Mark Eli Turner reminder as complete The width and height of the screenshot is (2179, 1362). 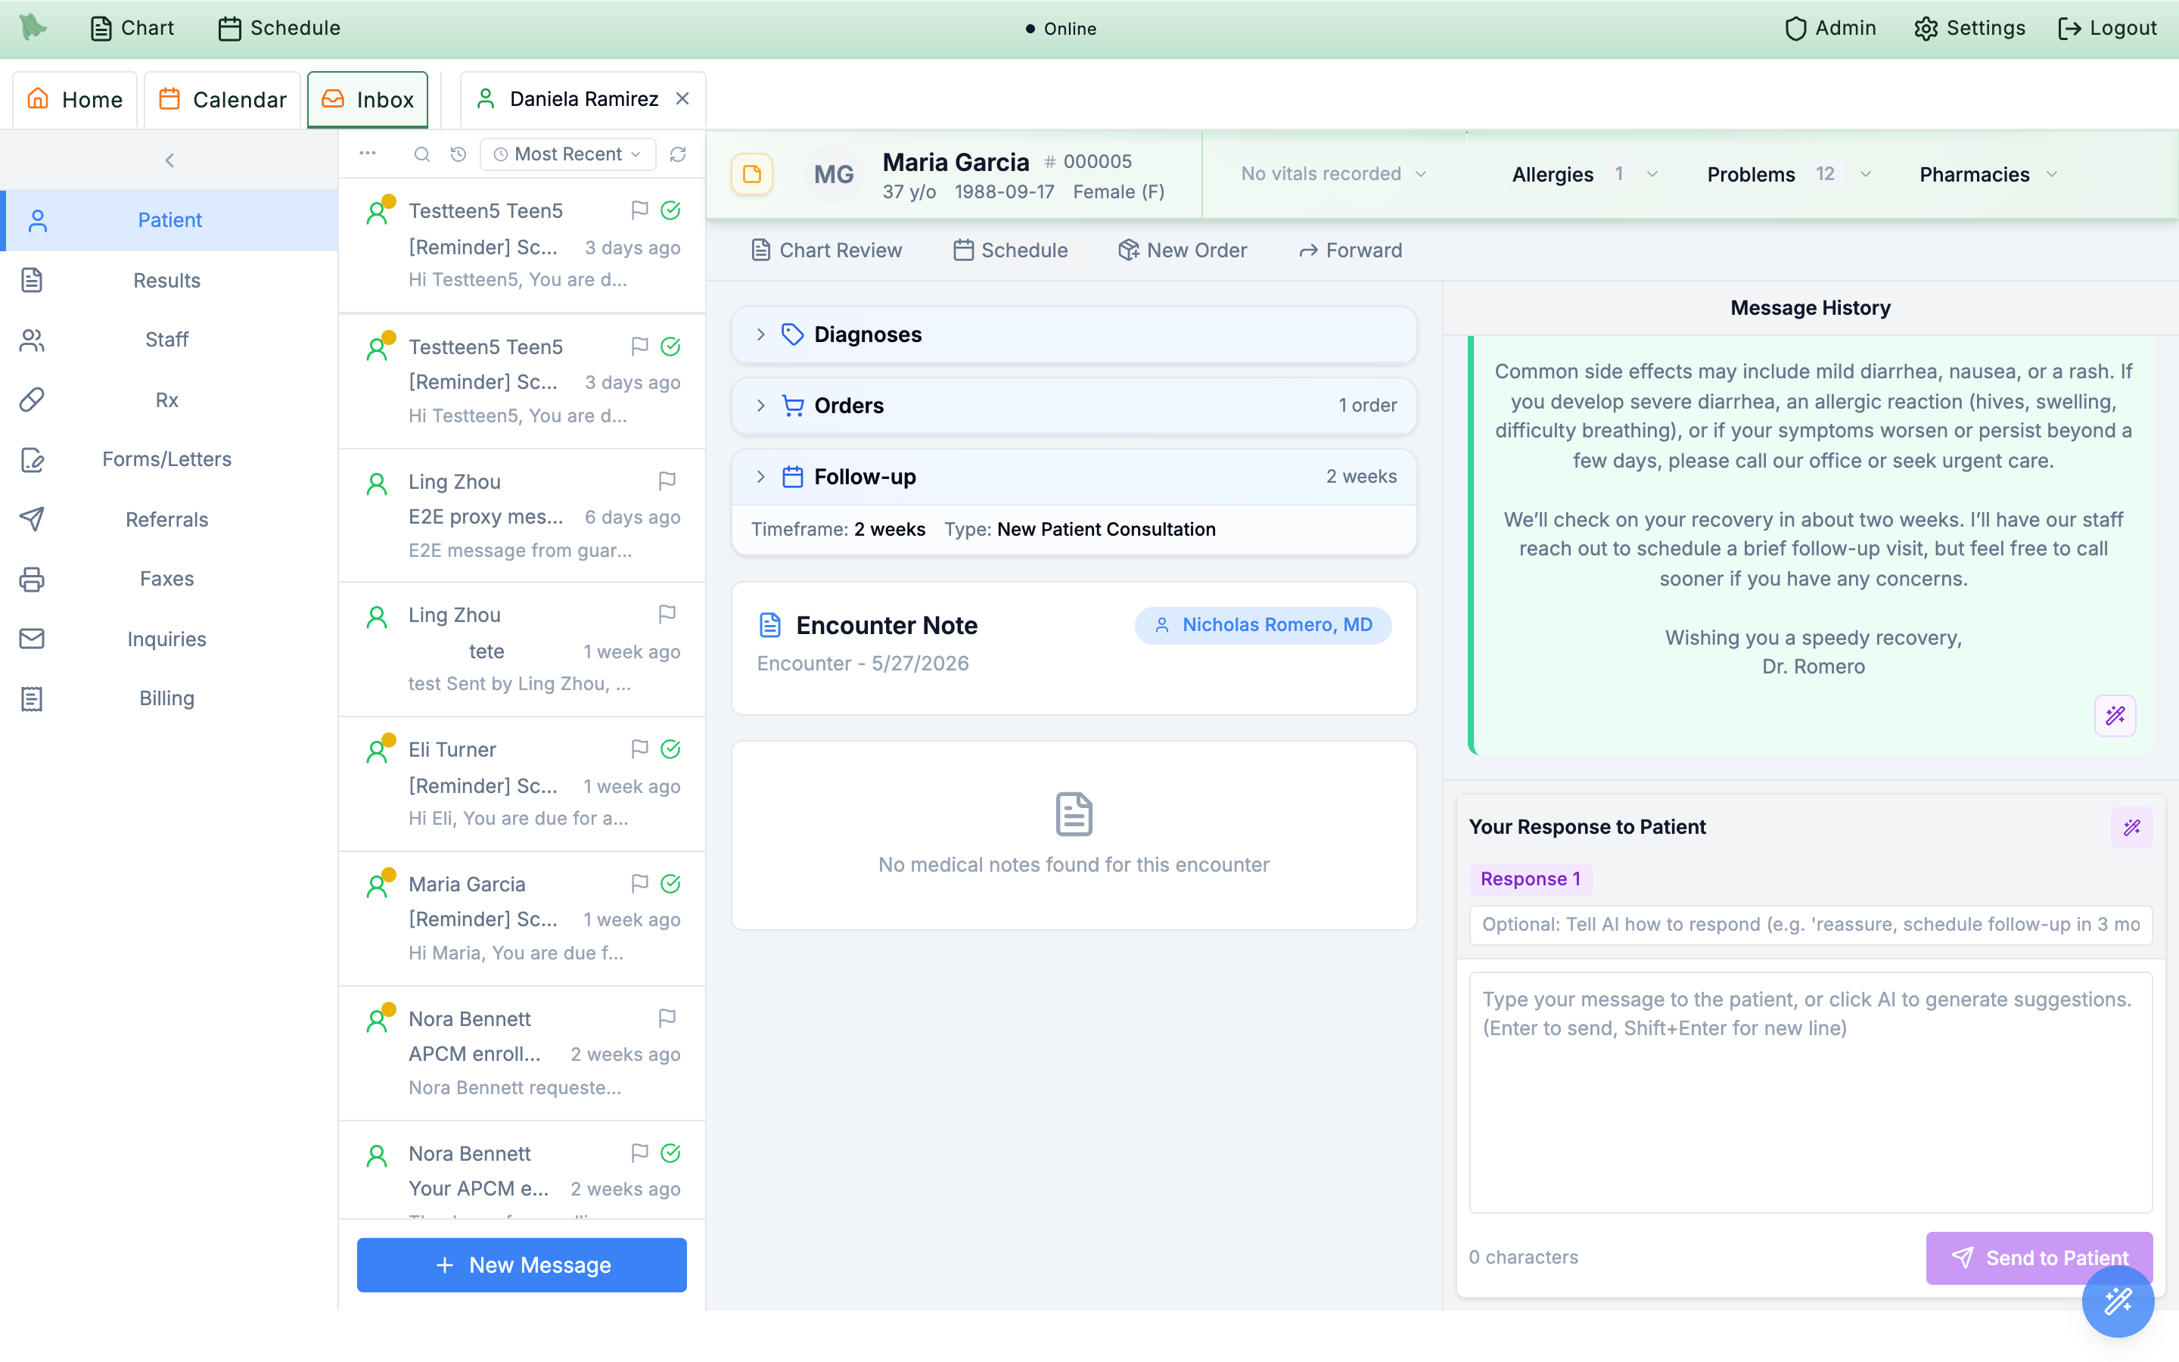pos(671,748)
